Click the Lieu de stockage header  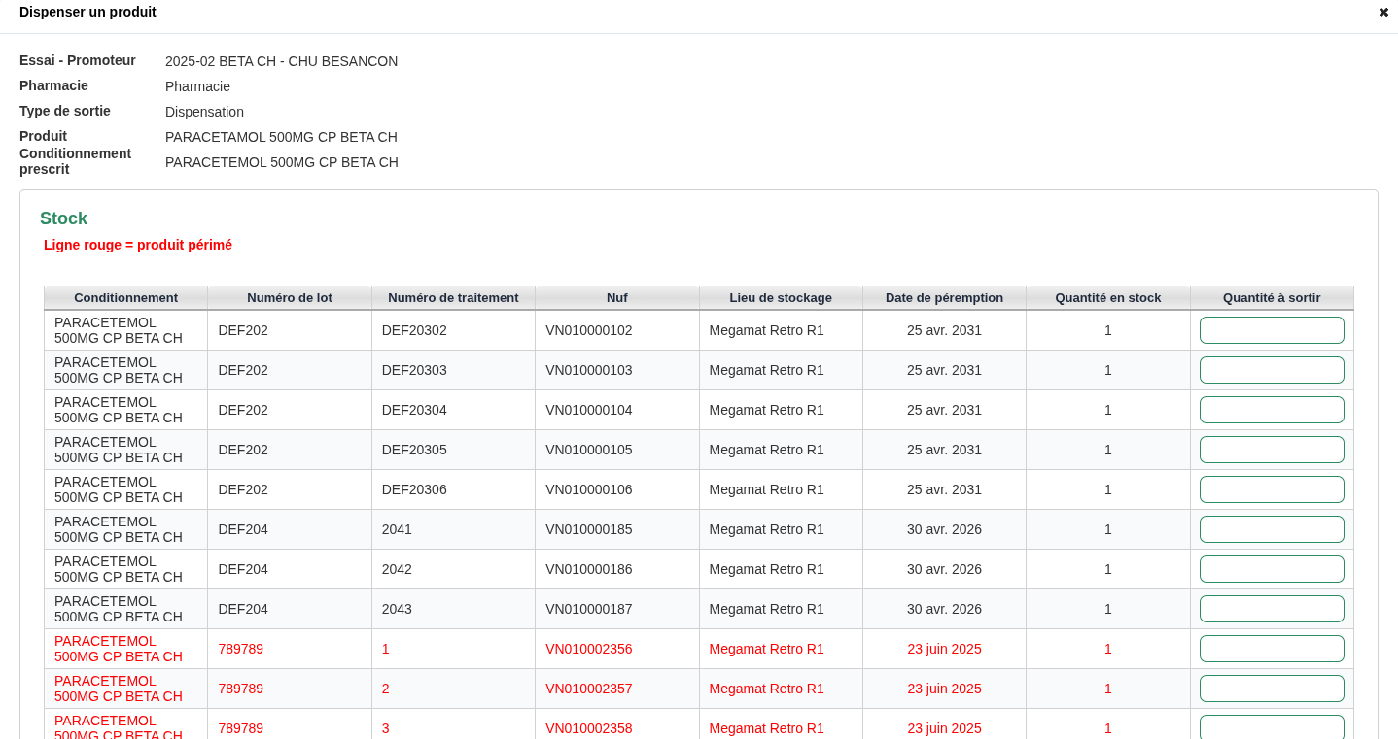781,298
